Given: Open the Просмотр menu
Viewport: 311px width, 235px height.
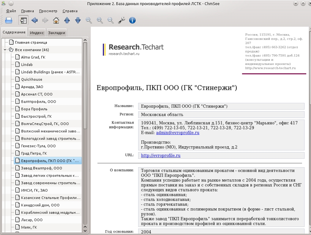Looking at the screenshot, I should click(48, 11).
